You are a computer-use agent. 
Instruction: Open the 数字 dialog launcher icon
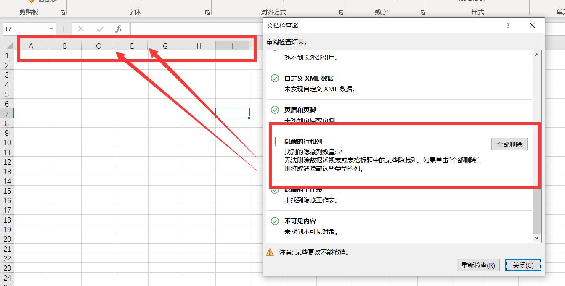[x=422, y=13]
